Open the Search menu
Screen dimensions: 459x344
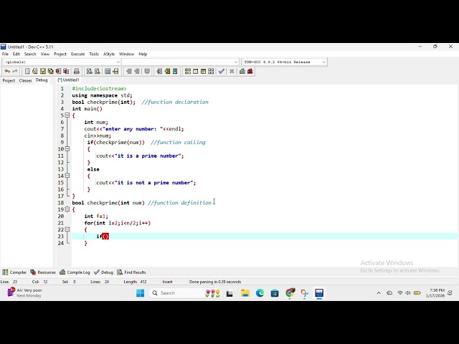[30, 54]
